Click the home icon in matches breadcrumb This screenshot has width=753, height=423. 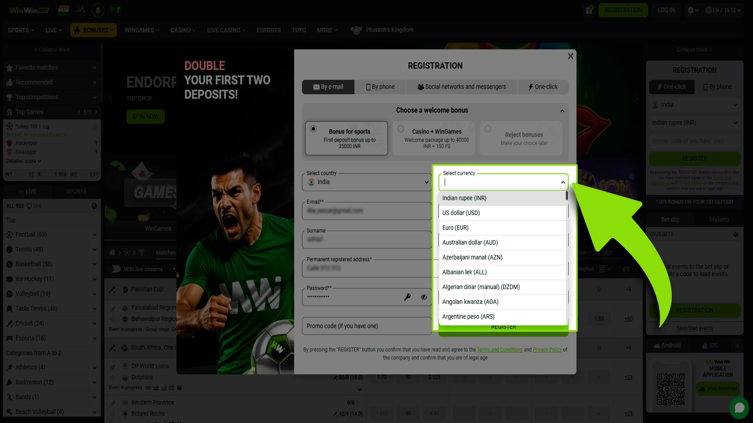[x=112, y=253]
